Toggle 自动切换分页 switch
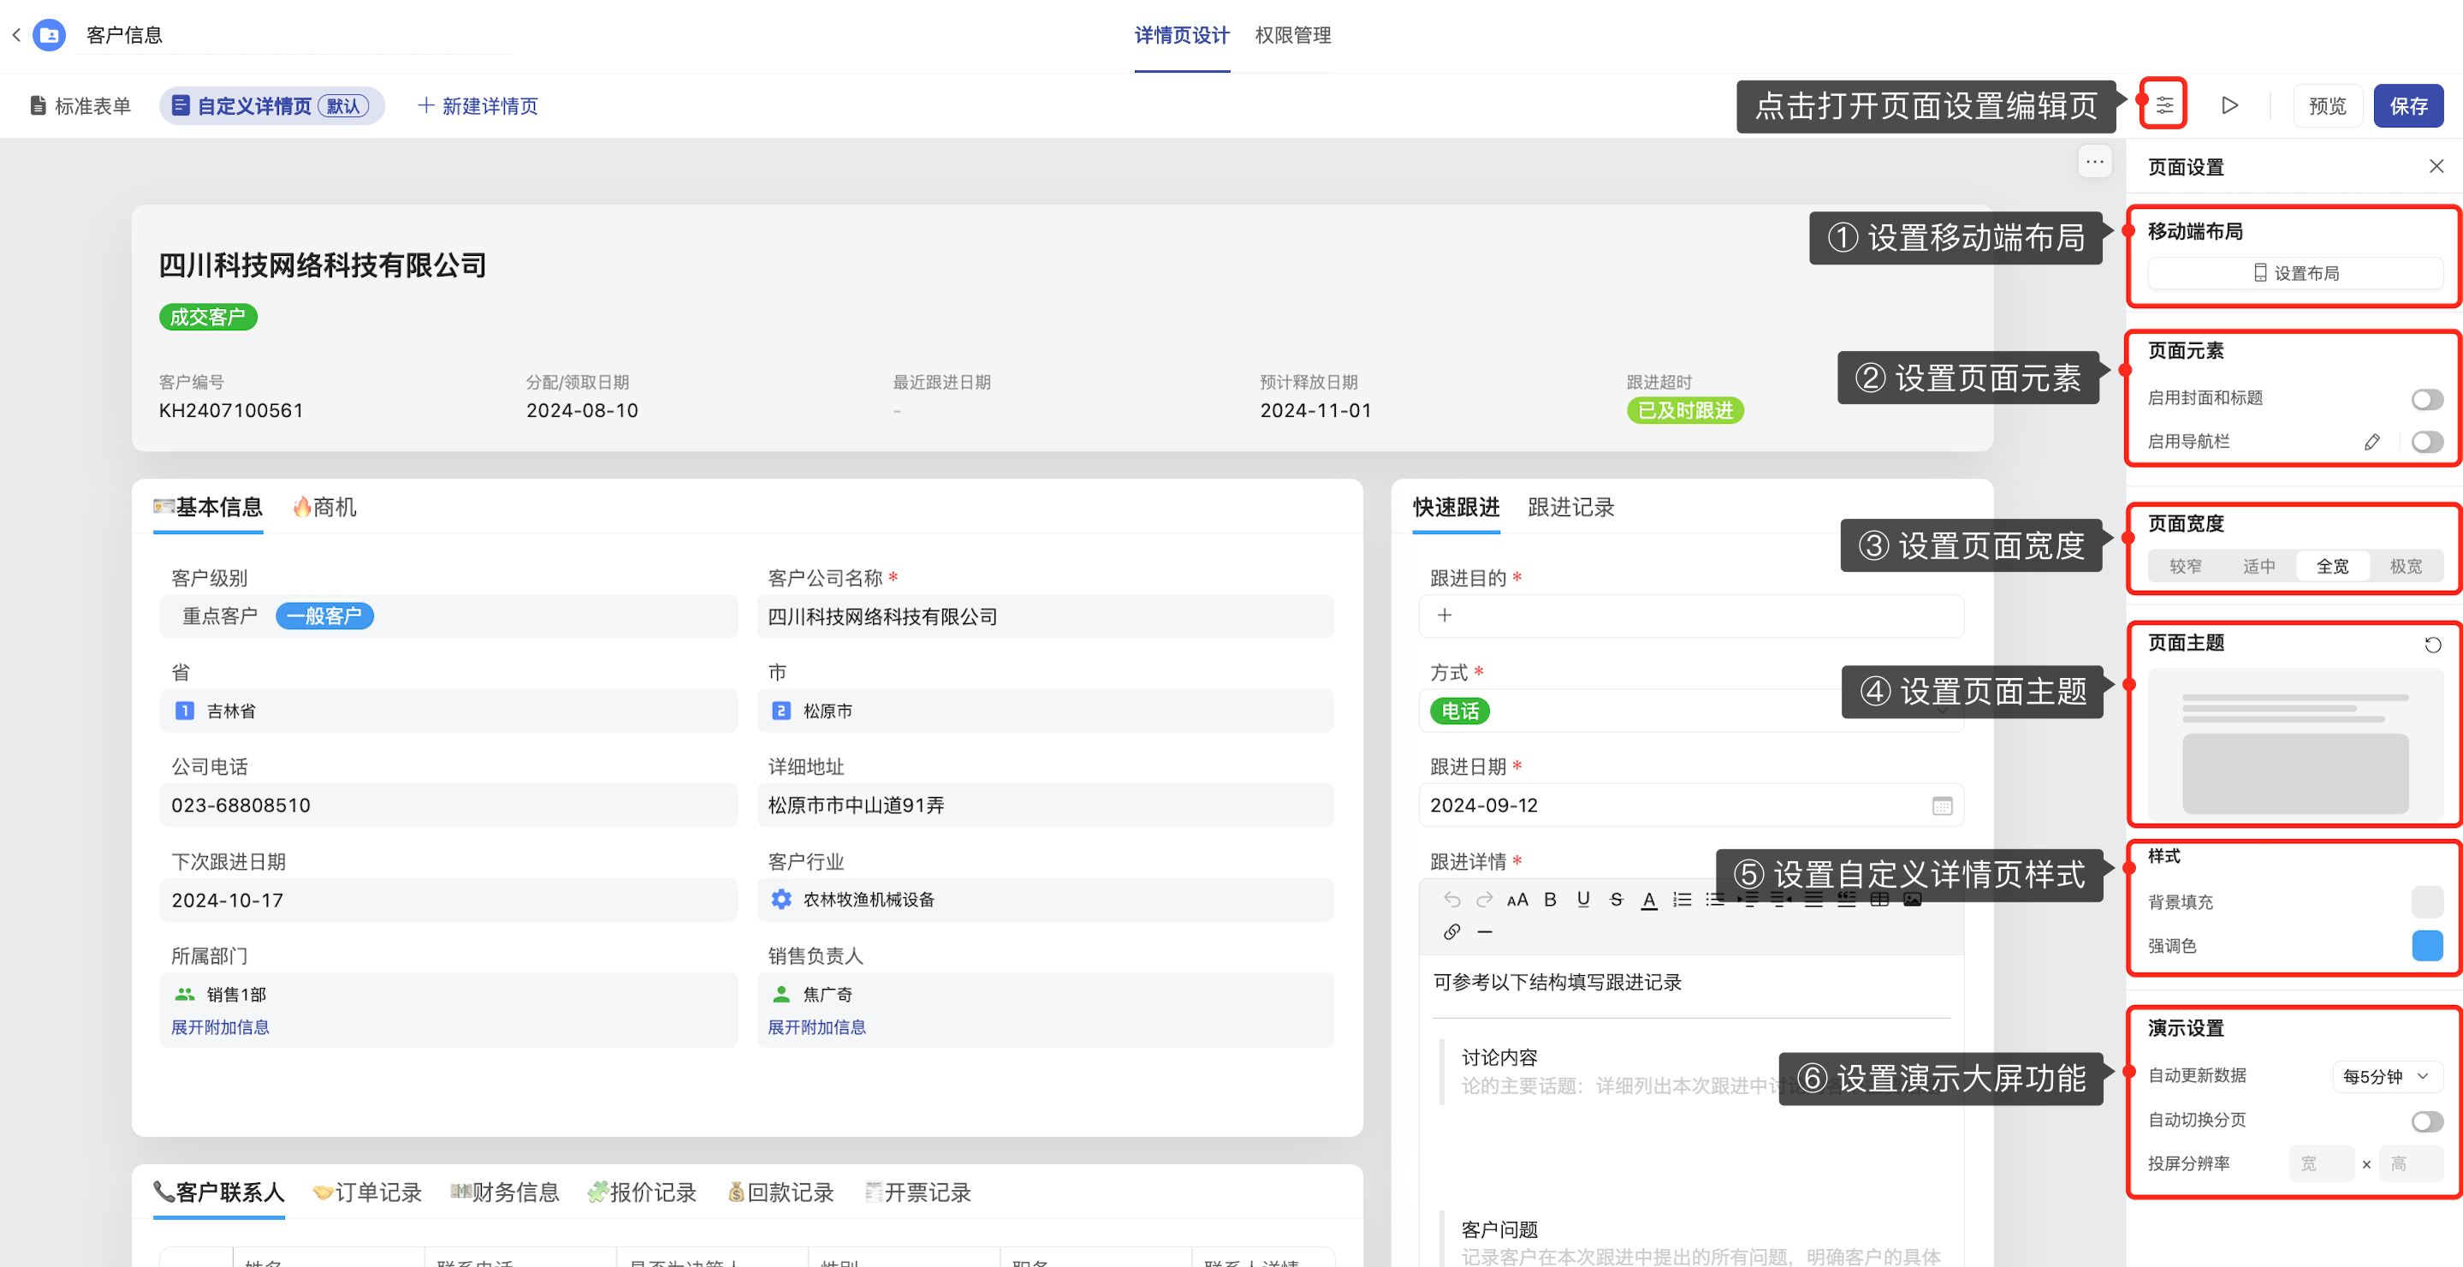 pyautogui.click(x=2427, y=1121)
